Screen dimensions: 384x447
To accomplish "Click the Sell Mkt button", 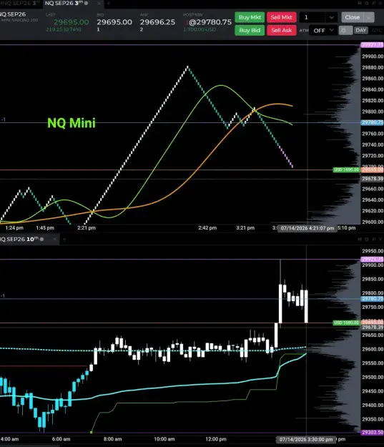I will coord(281,17).
